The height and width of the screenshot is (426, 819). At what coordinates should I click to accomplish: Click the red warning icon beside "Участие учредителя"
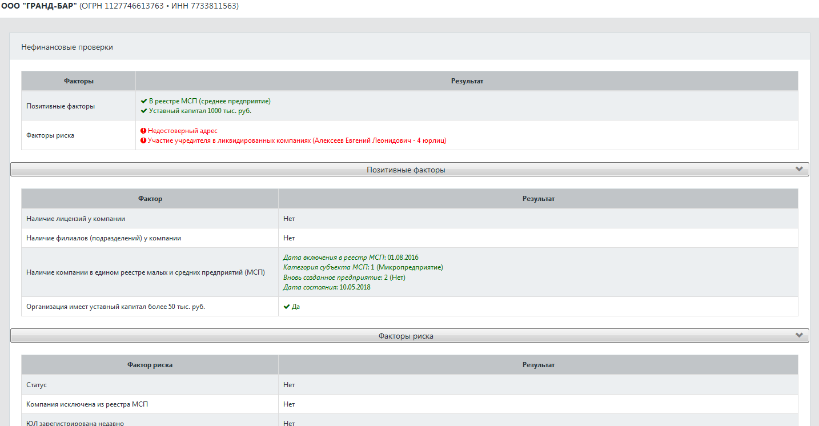[x=144, y=140]
